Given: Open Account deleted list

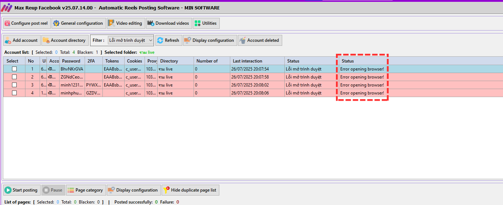Looking at the screenshot, I should pyautogui.click(x=260, y=40).
